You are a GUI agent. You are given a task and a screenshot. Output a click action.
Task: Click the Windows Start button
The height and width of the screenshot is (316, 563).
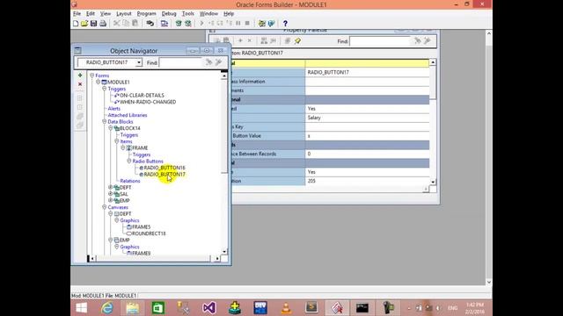82,308
